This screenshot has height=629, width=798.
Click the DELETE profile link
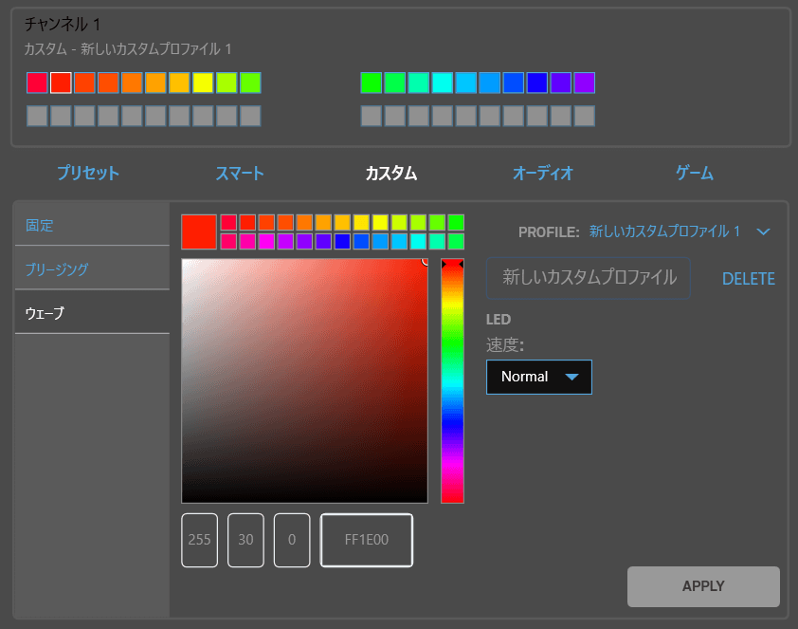pyautogui.click(x=748, y=279)
